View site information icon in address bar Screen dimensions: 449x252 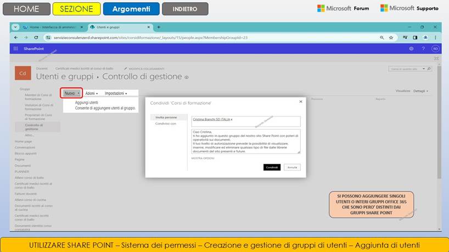point(48,37)
